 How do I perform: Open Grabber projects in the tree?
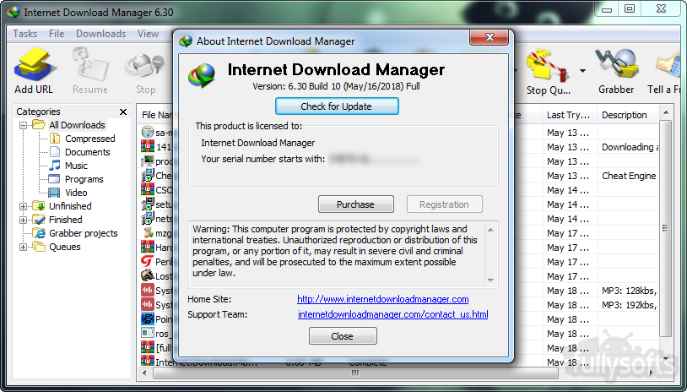[x=84, y=233]
